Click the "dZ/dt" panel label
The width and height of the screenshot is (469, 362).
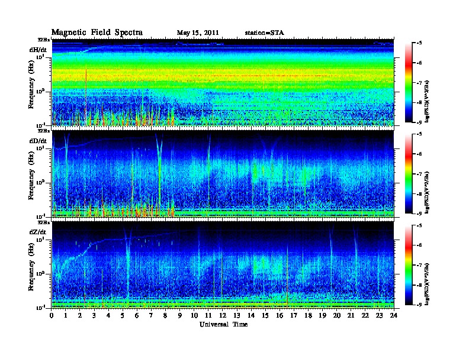38,232
